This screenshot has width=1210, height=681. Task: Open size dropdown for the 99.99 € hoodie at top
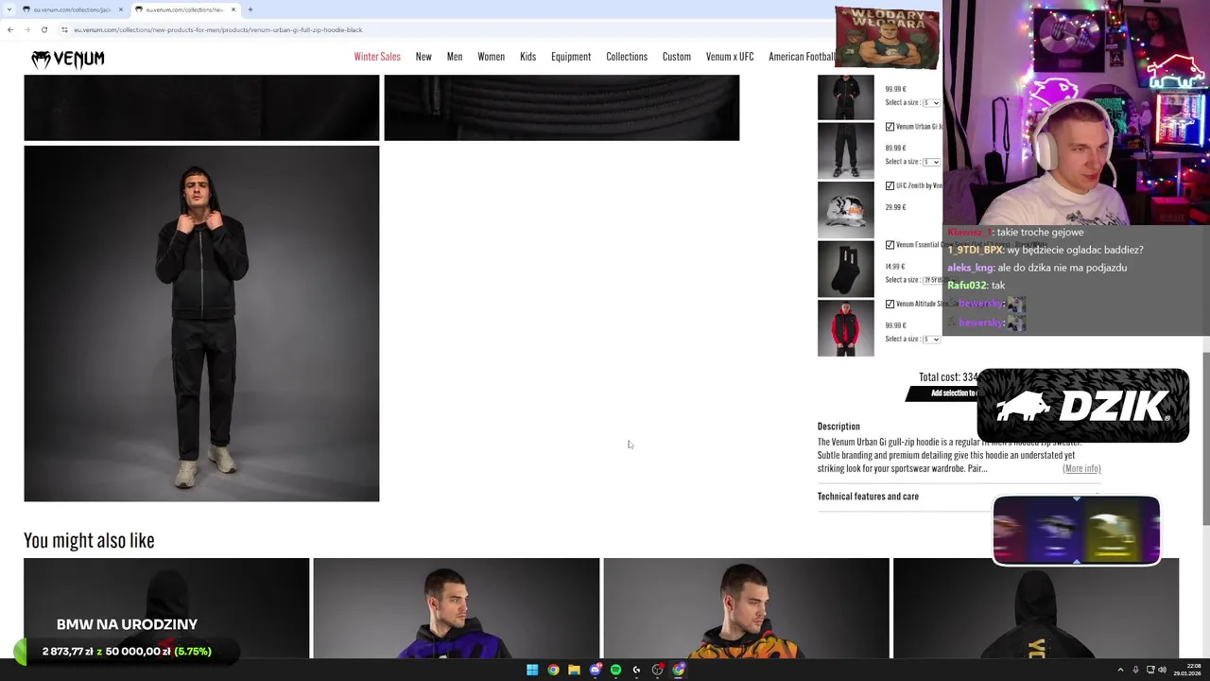(931, 102)
